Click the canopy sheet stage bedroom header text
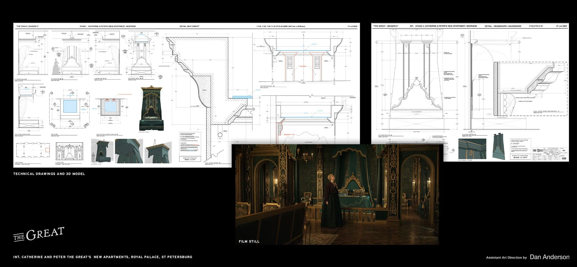Screen dimensions: 577x267 tap(108, 26)
